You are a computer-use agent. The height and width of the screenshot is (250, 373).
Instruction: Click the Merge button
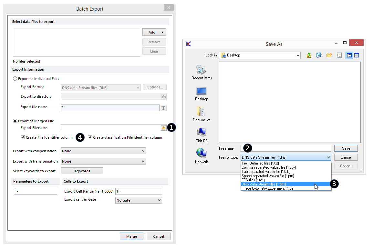point(131,236)
